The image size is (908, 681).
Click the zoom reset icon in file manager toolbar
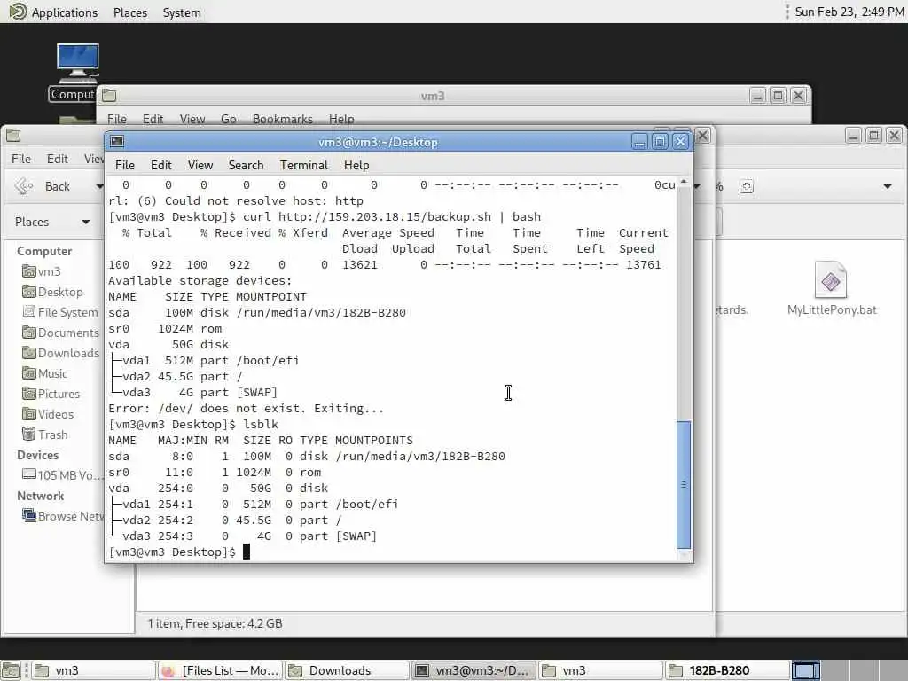point(747,186)
